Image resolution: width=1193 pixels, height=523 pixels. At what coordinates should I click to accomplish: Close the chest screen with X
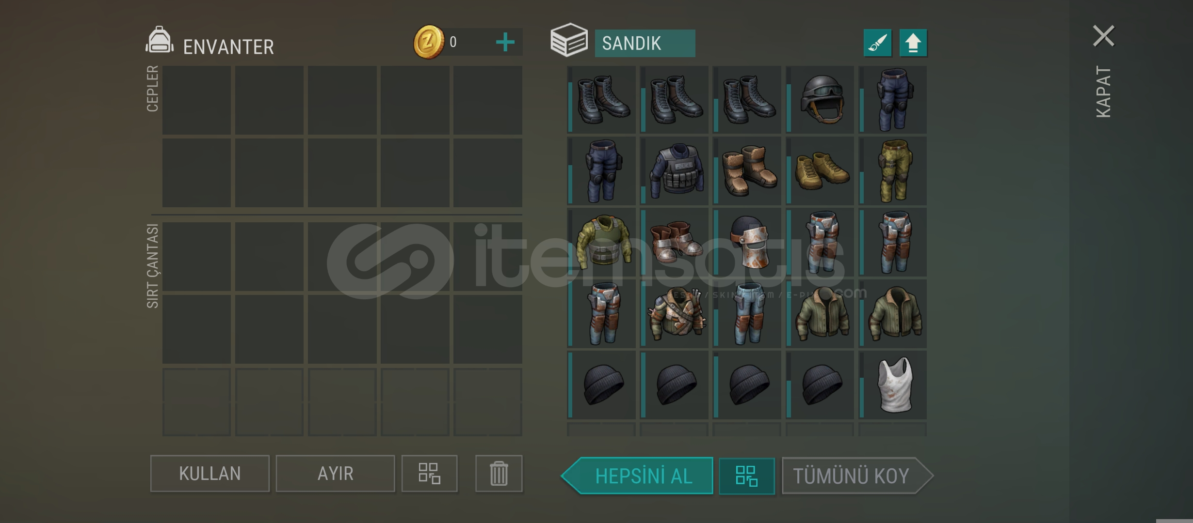tap(1103, 36)
